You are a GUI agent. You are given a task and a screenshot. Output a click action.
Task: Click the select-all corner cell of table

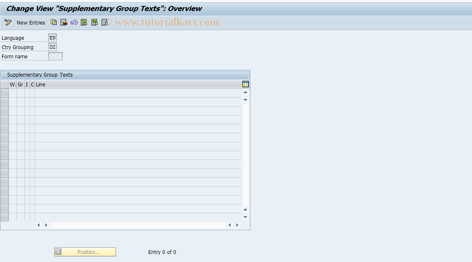5,85
